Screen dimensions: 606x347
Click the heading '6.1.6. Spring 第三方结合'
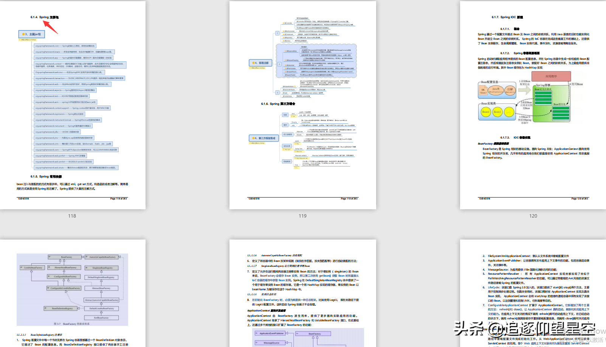(x=278, y=104)
